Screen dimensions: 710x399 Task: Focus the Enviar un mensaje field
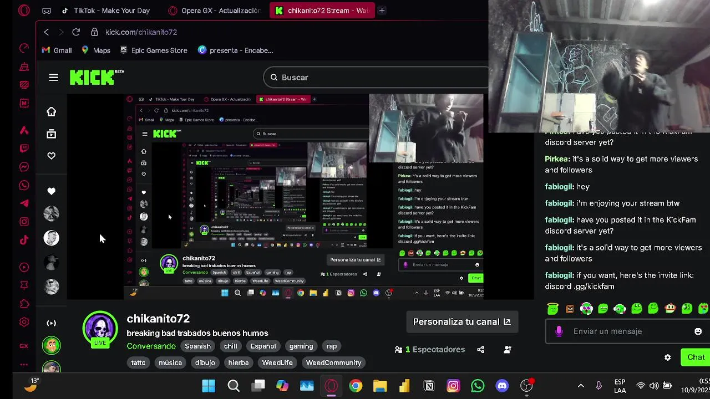628,331
